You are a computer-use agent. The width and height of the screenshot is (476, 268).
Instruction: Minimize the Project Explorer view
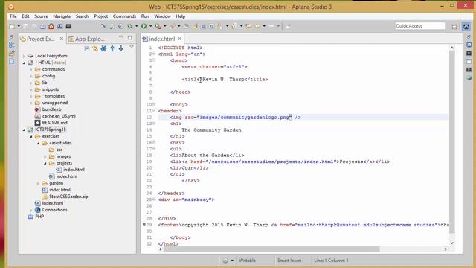point(121,37)
